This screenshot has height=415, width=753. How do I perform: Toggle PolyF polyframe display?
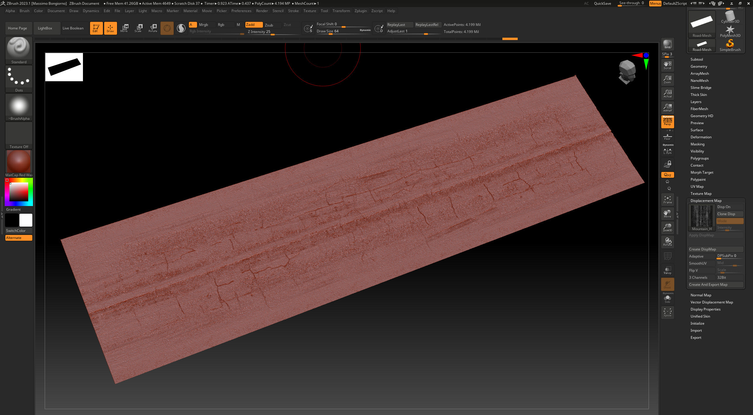(667, 256)
